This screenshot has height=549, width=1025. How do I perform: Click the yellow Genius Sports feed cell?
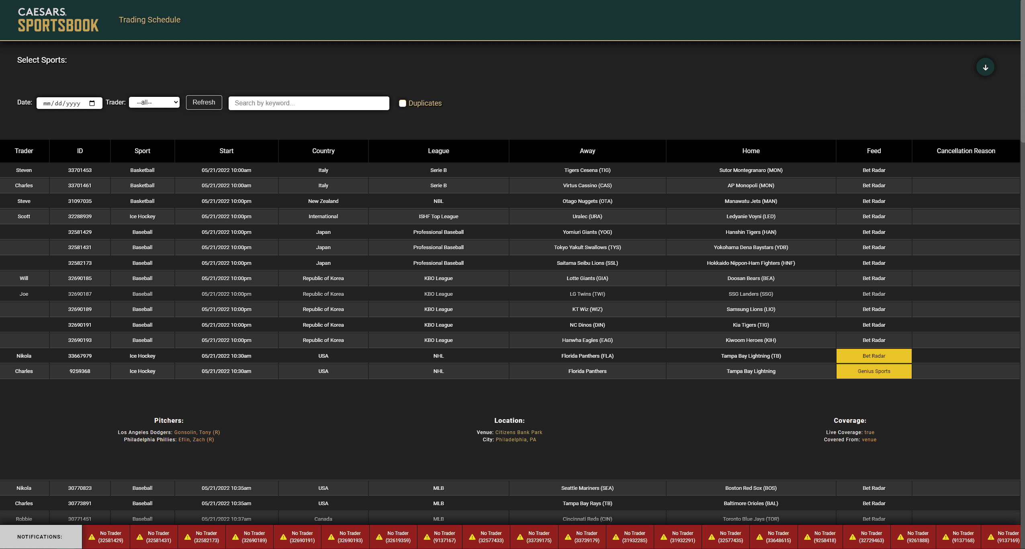pyautogui.click(x=874, y=371)
